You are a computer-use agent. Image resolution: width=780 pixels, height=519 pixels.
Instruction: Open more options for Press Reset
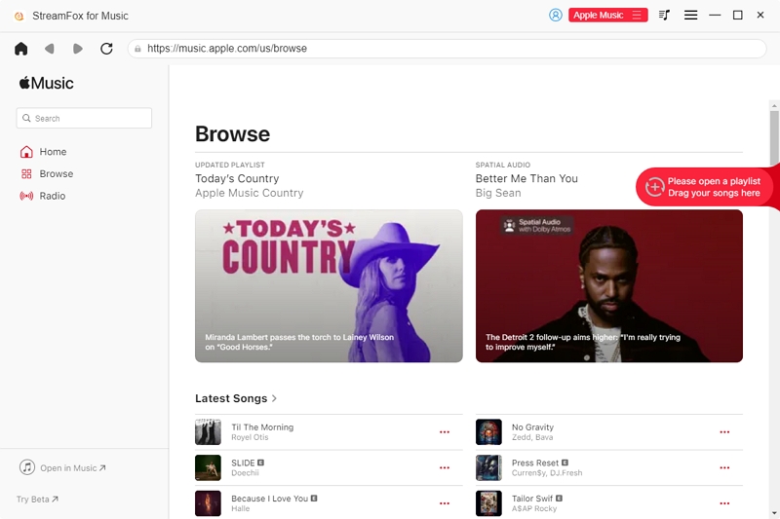pyautogui.click(x=724, y=467)
